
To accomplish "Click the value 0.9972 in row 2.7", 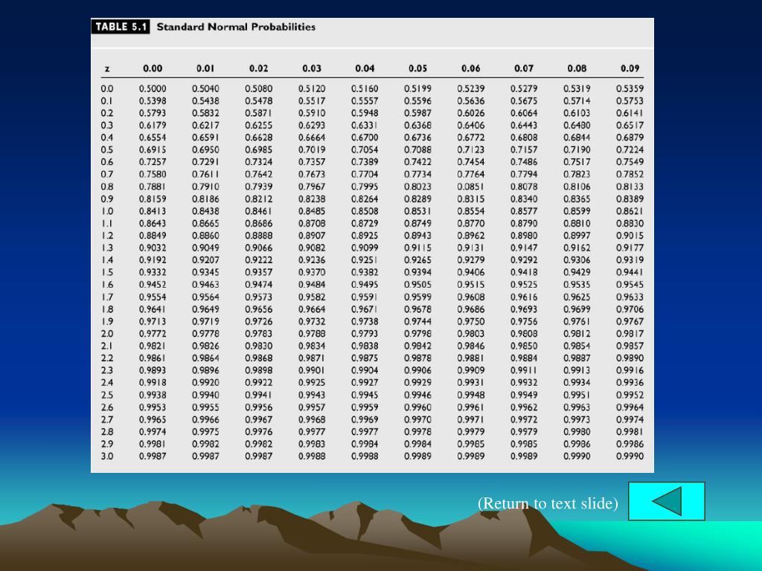I will [524, 419].
